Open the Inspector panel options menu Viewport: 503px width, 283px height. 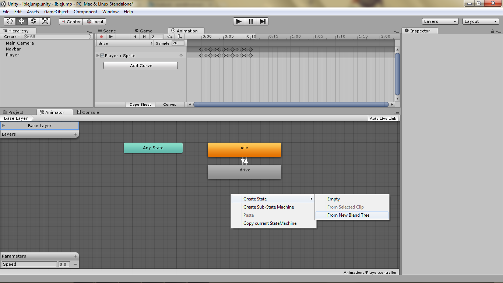[498, 32]
